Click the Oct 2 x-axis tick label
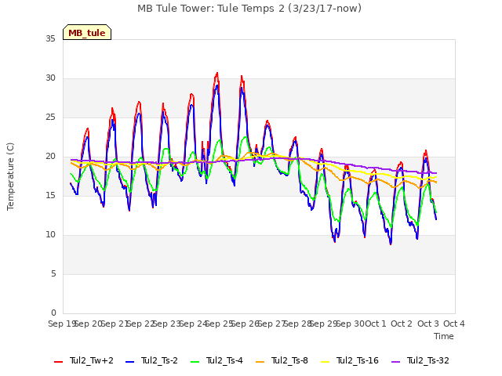This screenshot has width=502, height=376. point(402,324)
